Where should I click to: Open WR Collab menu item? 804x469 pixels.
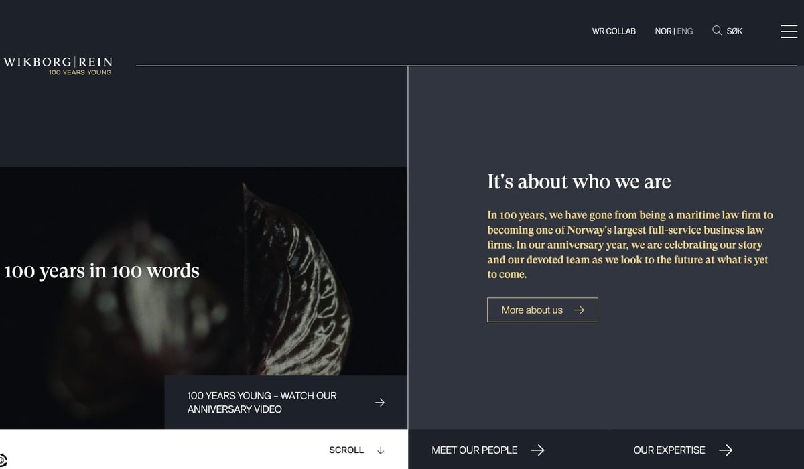click(614, 31)
